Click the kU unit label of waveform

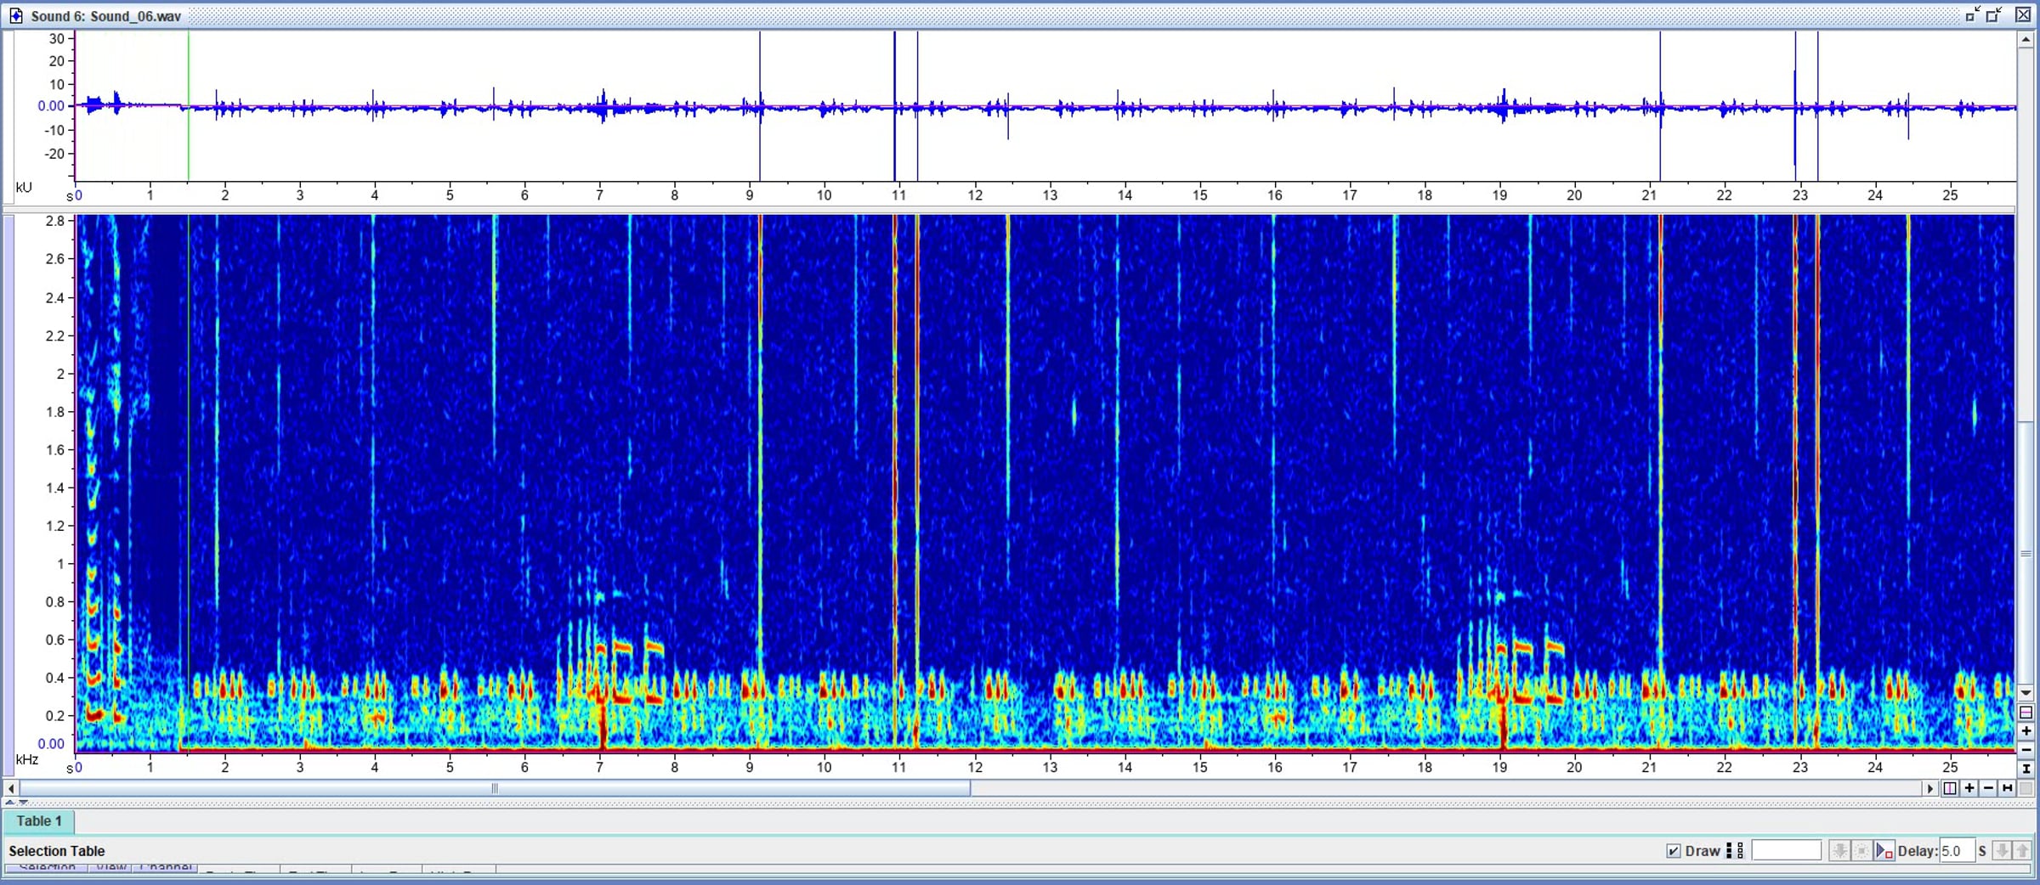pyautogui.click(x=24, y=187)
